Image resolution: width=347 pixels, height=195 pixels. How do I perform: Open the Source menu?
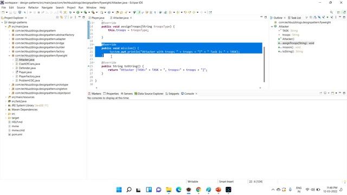(x=21, y=8)
